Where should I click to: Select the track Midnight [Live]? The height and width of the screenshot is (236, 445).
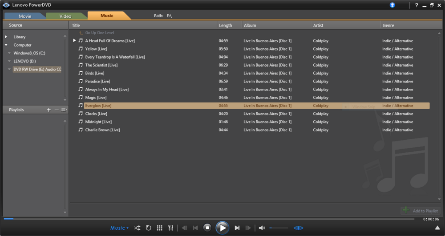tap(98, 122)
